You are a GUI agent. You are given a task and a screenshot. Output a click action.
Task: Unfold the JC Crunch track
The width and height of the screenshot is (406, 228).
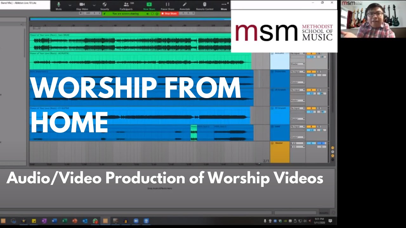(272, 90)
